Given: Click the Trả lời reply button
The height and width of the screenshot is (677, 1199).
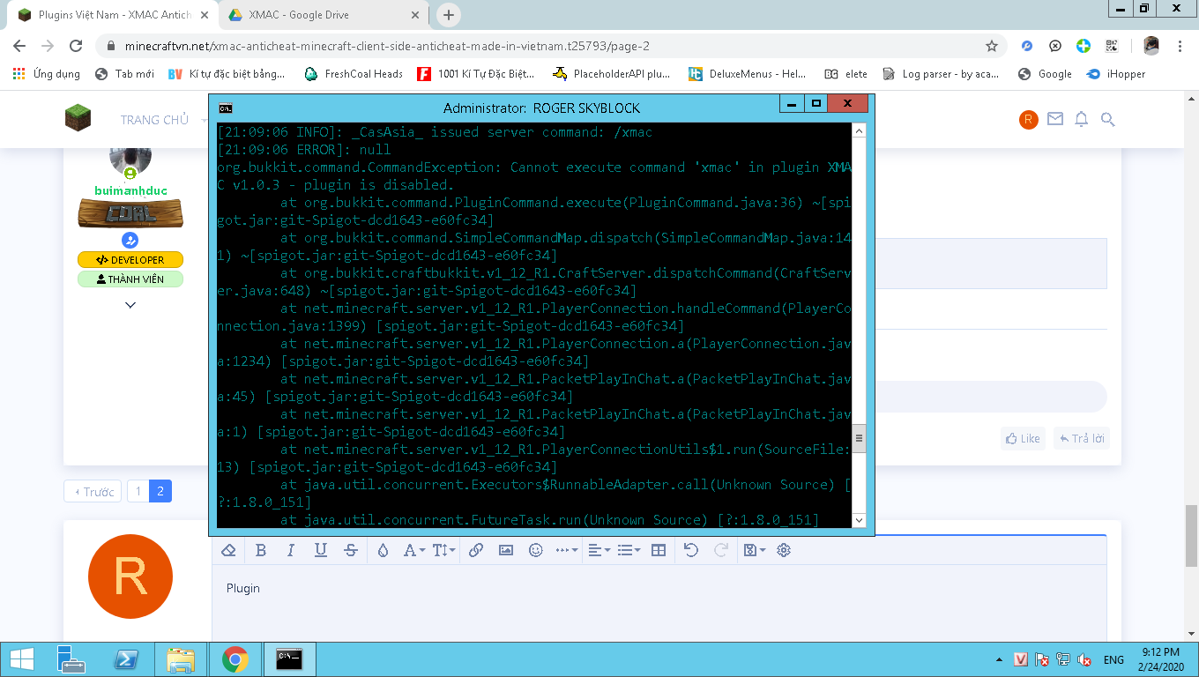Looking at the screenshot, I should click(x=1081, y=438).
